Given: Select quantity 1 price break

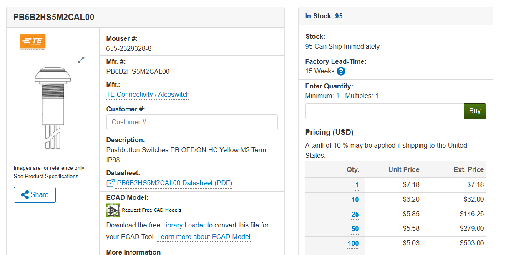Looking at the screenshot, I should coord(357,185).
